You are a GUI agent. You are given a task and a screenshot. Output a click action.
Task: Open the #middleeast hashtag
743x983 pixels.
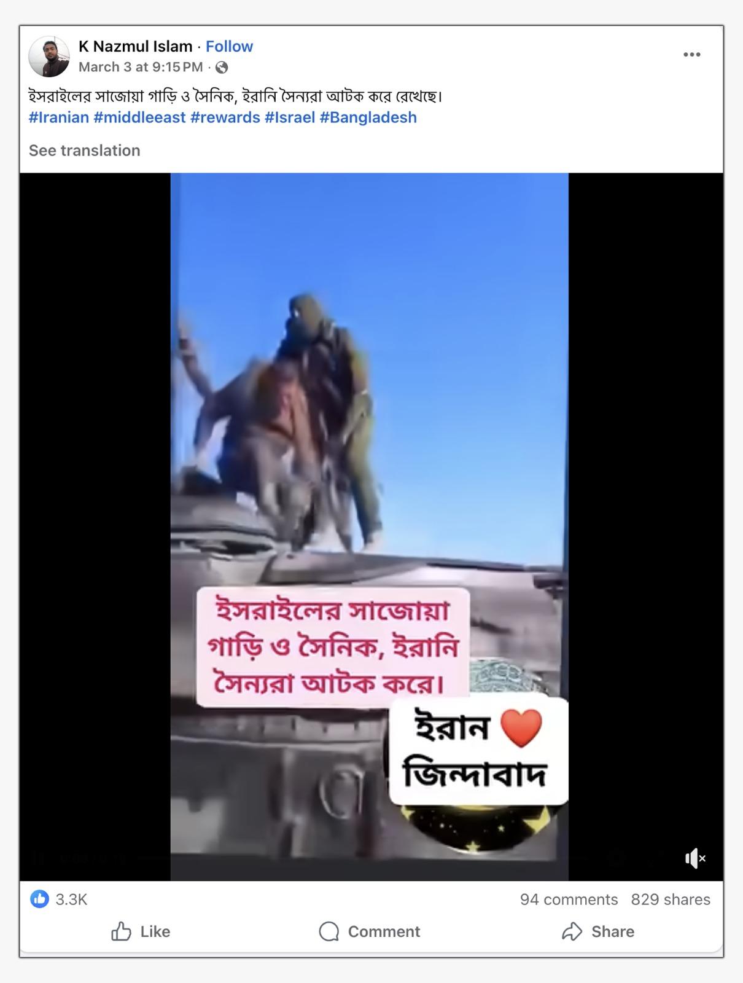(139, 117)
